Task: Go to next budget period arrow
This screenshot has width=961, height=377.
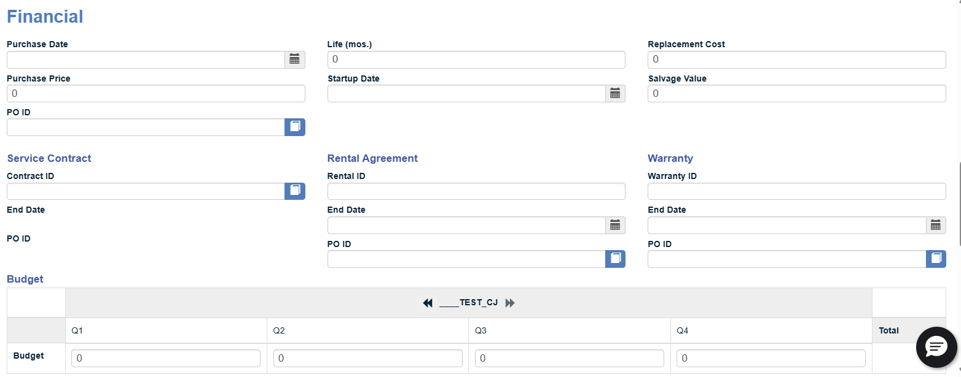Action: [510, 303]
